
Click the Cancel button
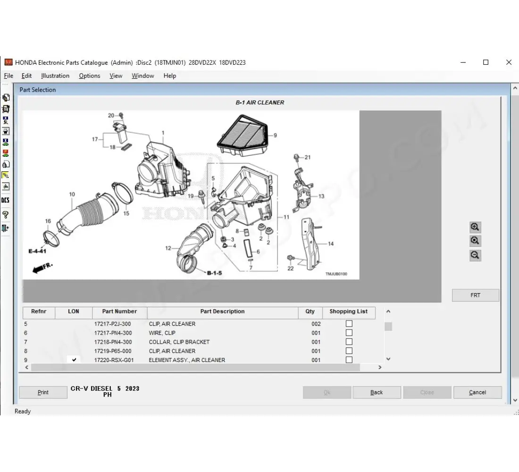[477, 393]
